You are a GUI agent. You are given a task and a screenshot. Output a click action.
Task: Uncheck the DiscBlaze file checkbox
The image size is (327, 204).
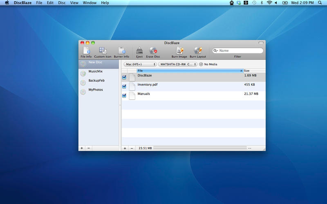click(x=124, y=77)
